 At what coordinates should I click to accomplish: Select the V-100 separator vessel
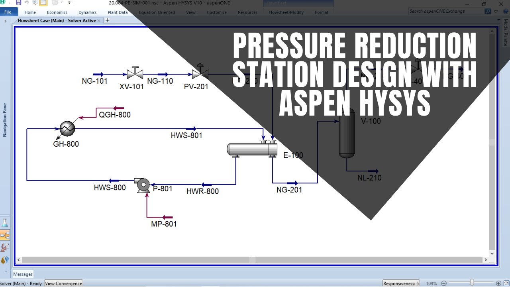(x=347, y=134)
